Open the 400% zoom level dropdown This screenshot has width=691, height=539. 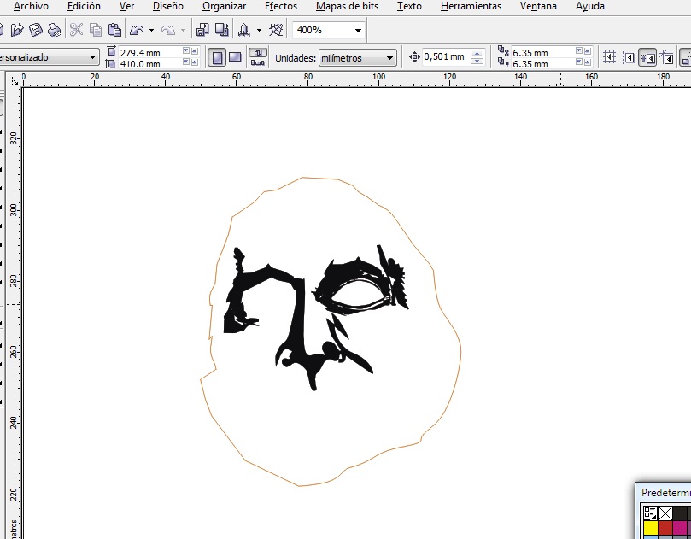pyautogui.click(x=358, y=31)
